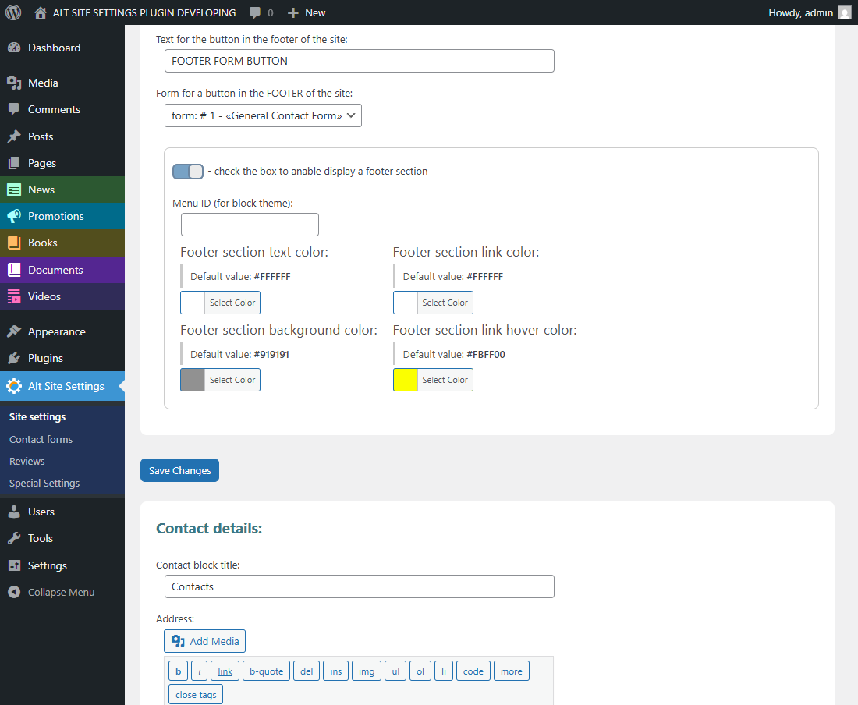Image resolution: width=858 pixels, height=705 pixels.
Task: Go to the Contact forms submenu item
Action: 40,438
